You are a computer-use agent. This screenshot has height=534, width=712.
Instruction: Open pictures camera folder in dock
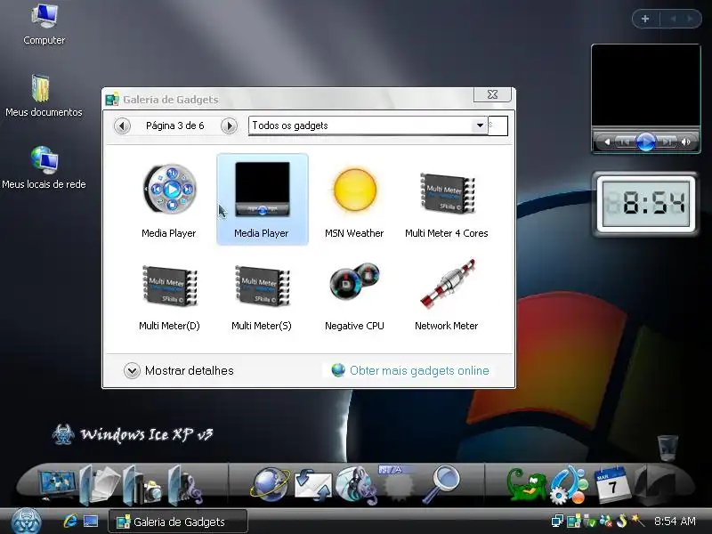point(142,485)
